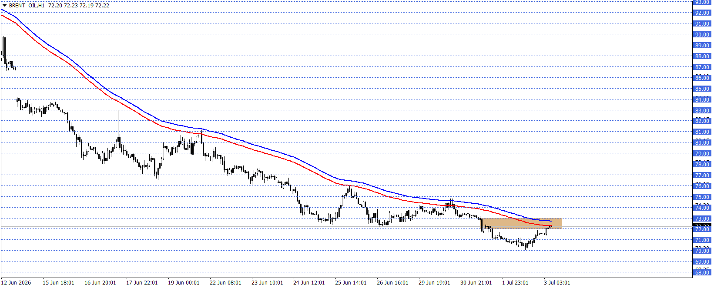This screenshot has width=714, height=288.
Task: Click the 69.00 price axis label
Action: pos(702,262)
